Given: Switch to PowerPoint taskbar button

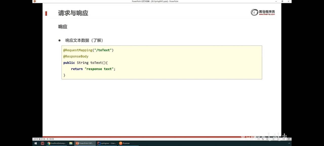Looking at the screenshot, I should 85,143.
